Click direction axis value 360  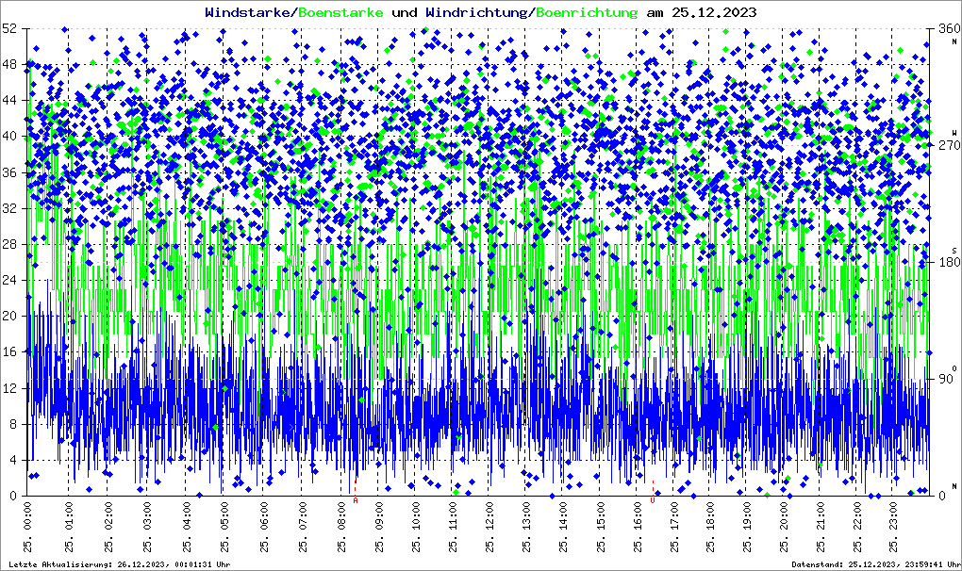[x=950, y=28]
